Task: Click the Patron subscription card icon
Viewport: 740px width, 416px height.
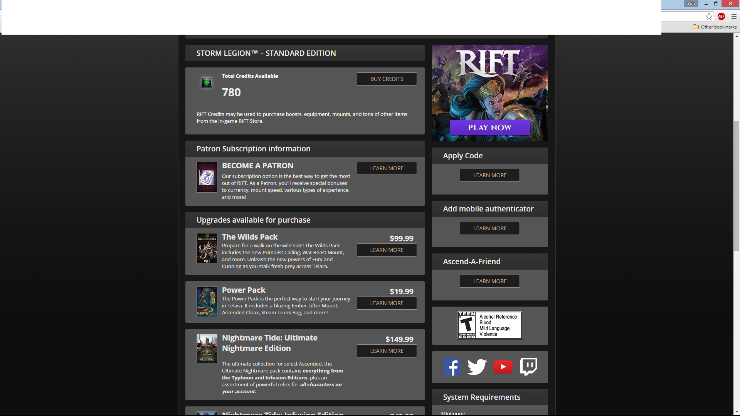Action: [207, 177]
